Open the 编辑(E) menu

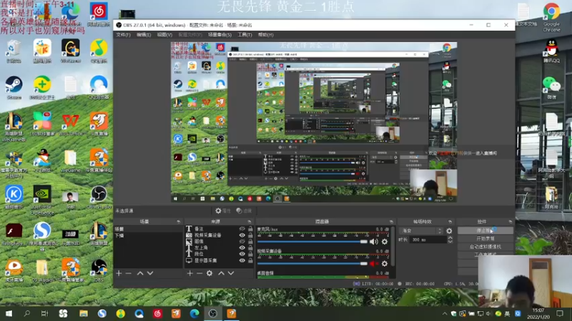pos(144,34)
